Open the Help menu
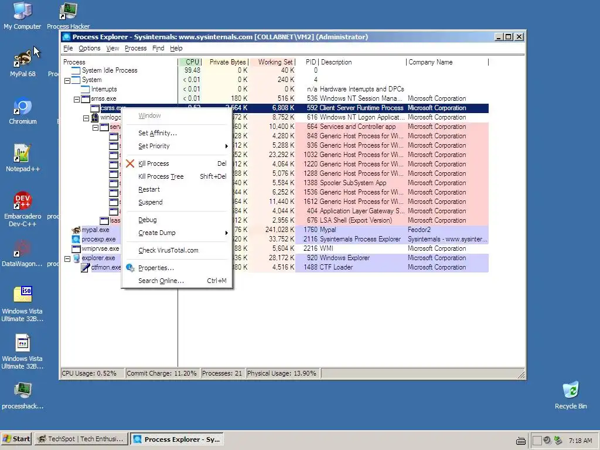Screen dimensions: 600x450 tap(176, 48)
